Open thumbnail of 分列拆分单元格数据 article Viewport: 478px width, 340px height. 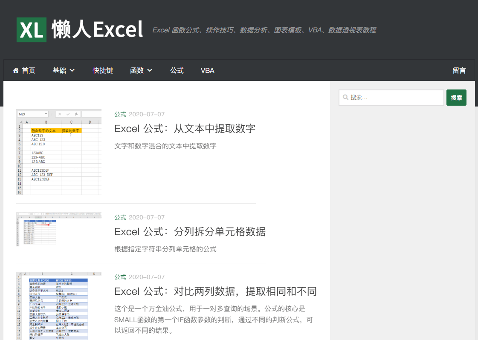point(59,229)
